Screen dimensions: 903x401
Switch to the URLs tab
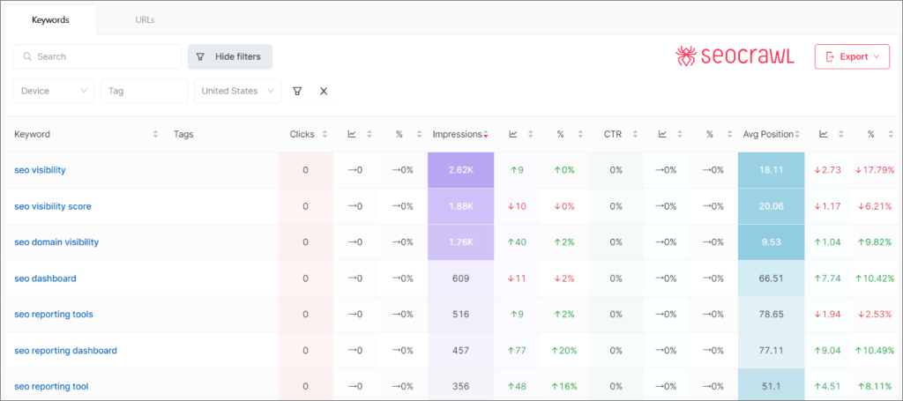coord(146,19)
